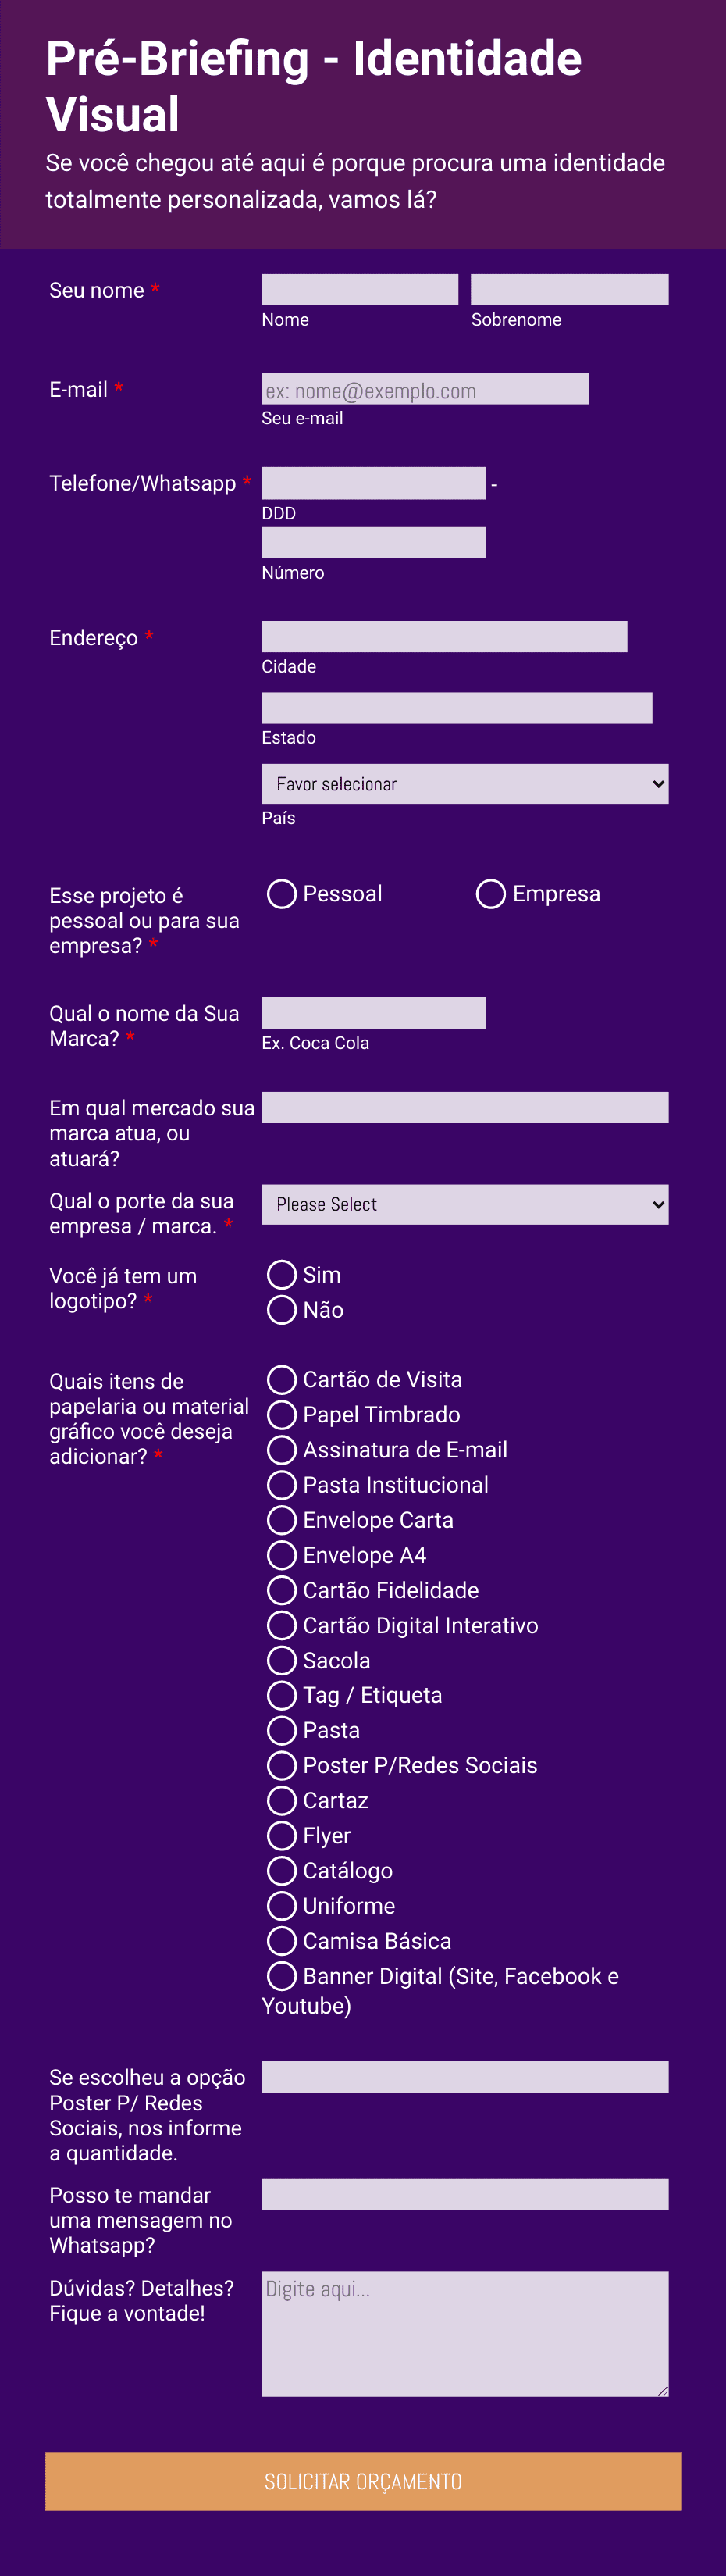The width and height of the screenshot is (726, 2576).
Task: Select the Empresa radio option
Action: tap(490, 894)
